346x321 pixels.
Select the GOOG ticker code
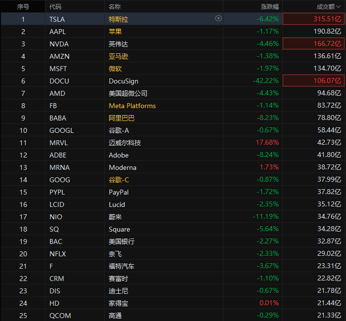(60, 180)
